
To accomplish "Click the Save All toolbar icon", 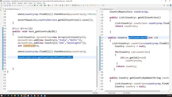I will click(7, 5).
